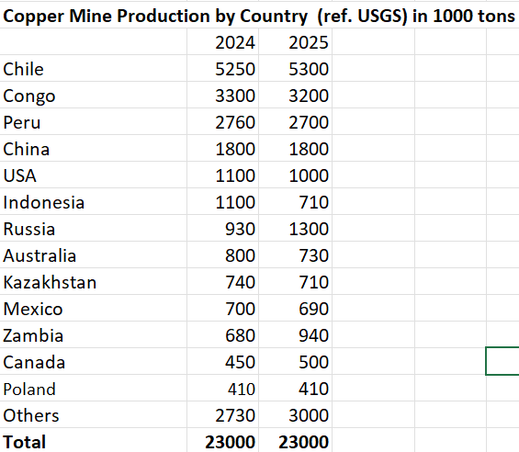Screen dimensions: 519x452
Task: Select Kazakhstan's 2024 value 740
Action: (223, 282)
